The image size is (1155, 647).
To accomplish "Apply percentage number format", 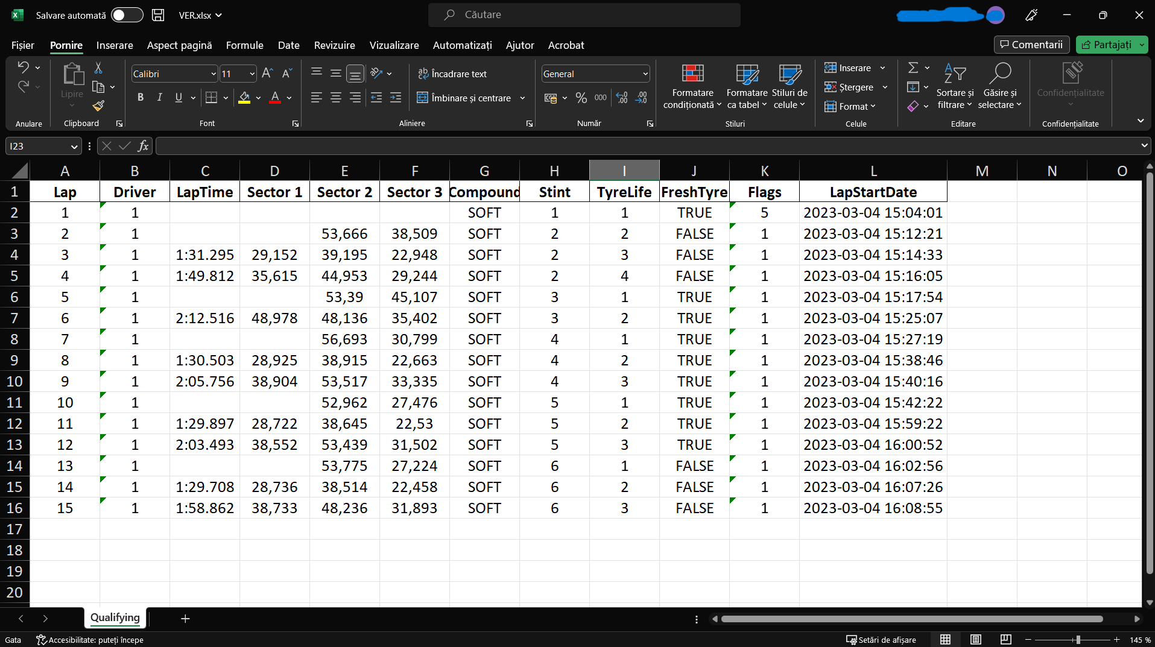I will click(581, 97).
